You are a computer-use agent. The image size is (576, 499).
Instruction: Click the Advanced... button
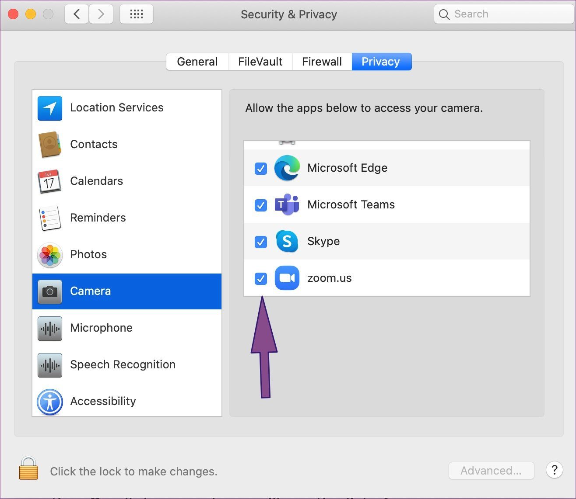(x=491, y=471)
